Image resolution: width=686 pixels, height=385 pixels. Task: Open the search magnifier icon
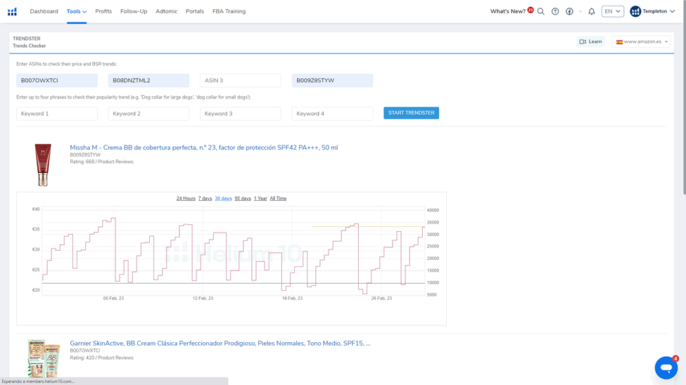click(541, 11)
